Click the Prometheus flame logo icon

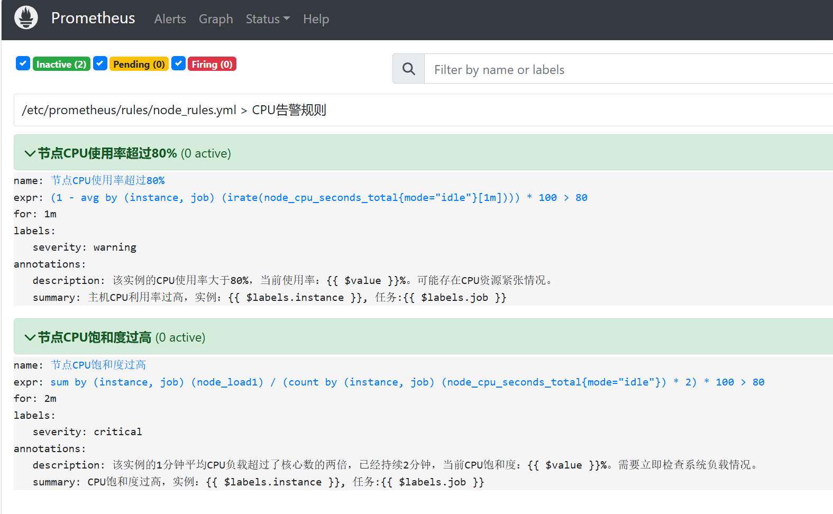[x=26, y=17]
